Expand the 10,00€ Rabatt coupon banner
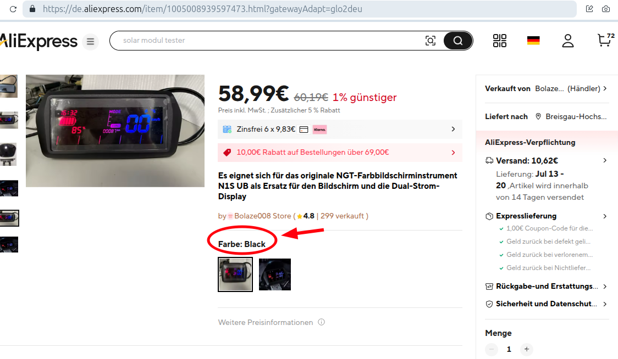Viewport: 618px width, 359px height. pyautogui.click(x=340, y=153)
